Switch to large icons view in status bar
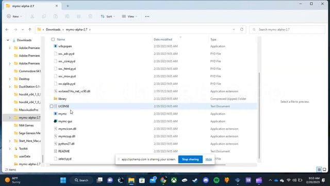 click(x=324, y=169)
